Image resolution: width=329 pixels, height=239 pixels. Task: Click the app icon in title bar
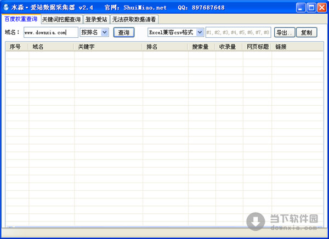[x=6, y=7]
